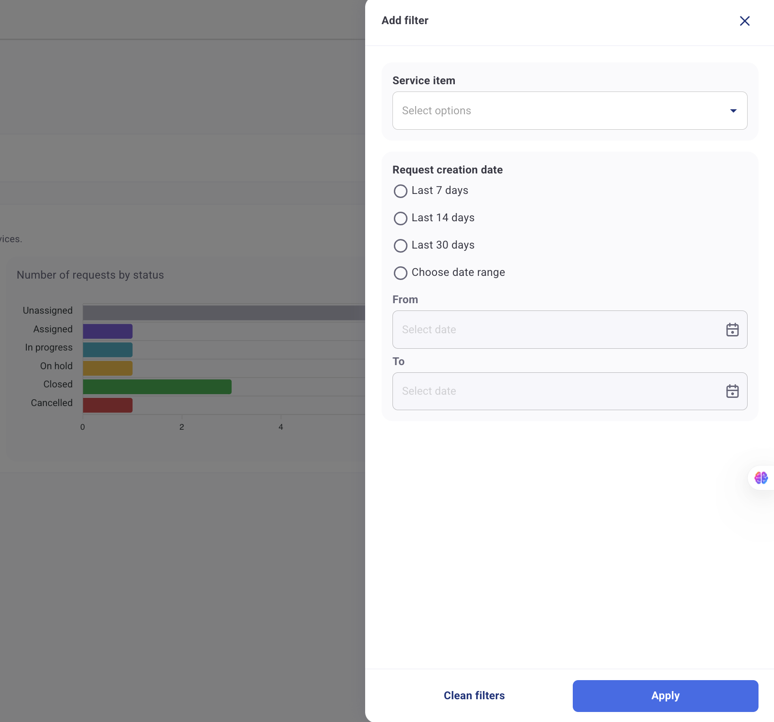774x722 pixels.
Task: Click the Closed chart label
Action: click(58, 384)
